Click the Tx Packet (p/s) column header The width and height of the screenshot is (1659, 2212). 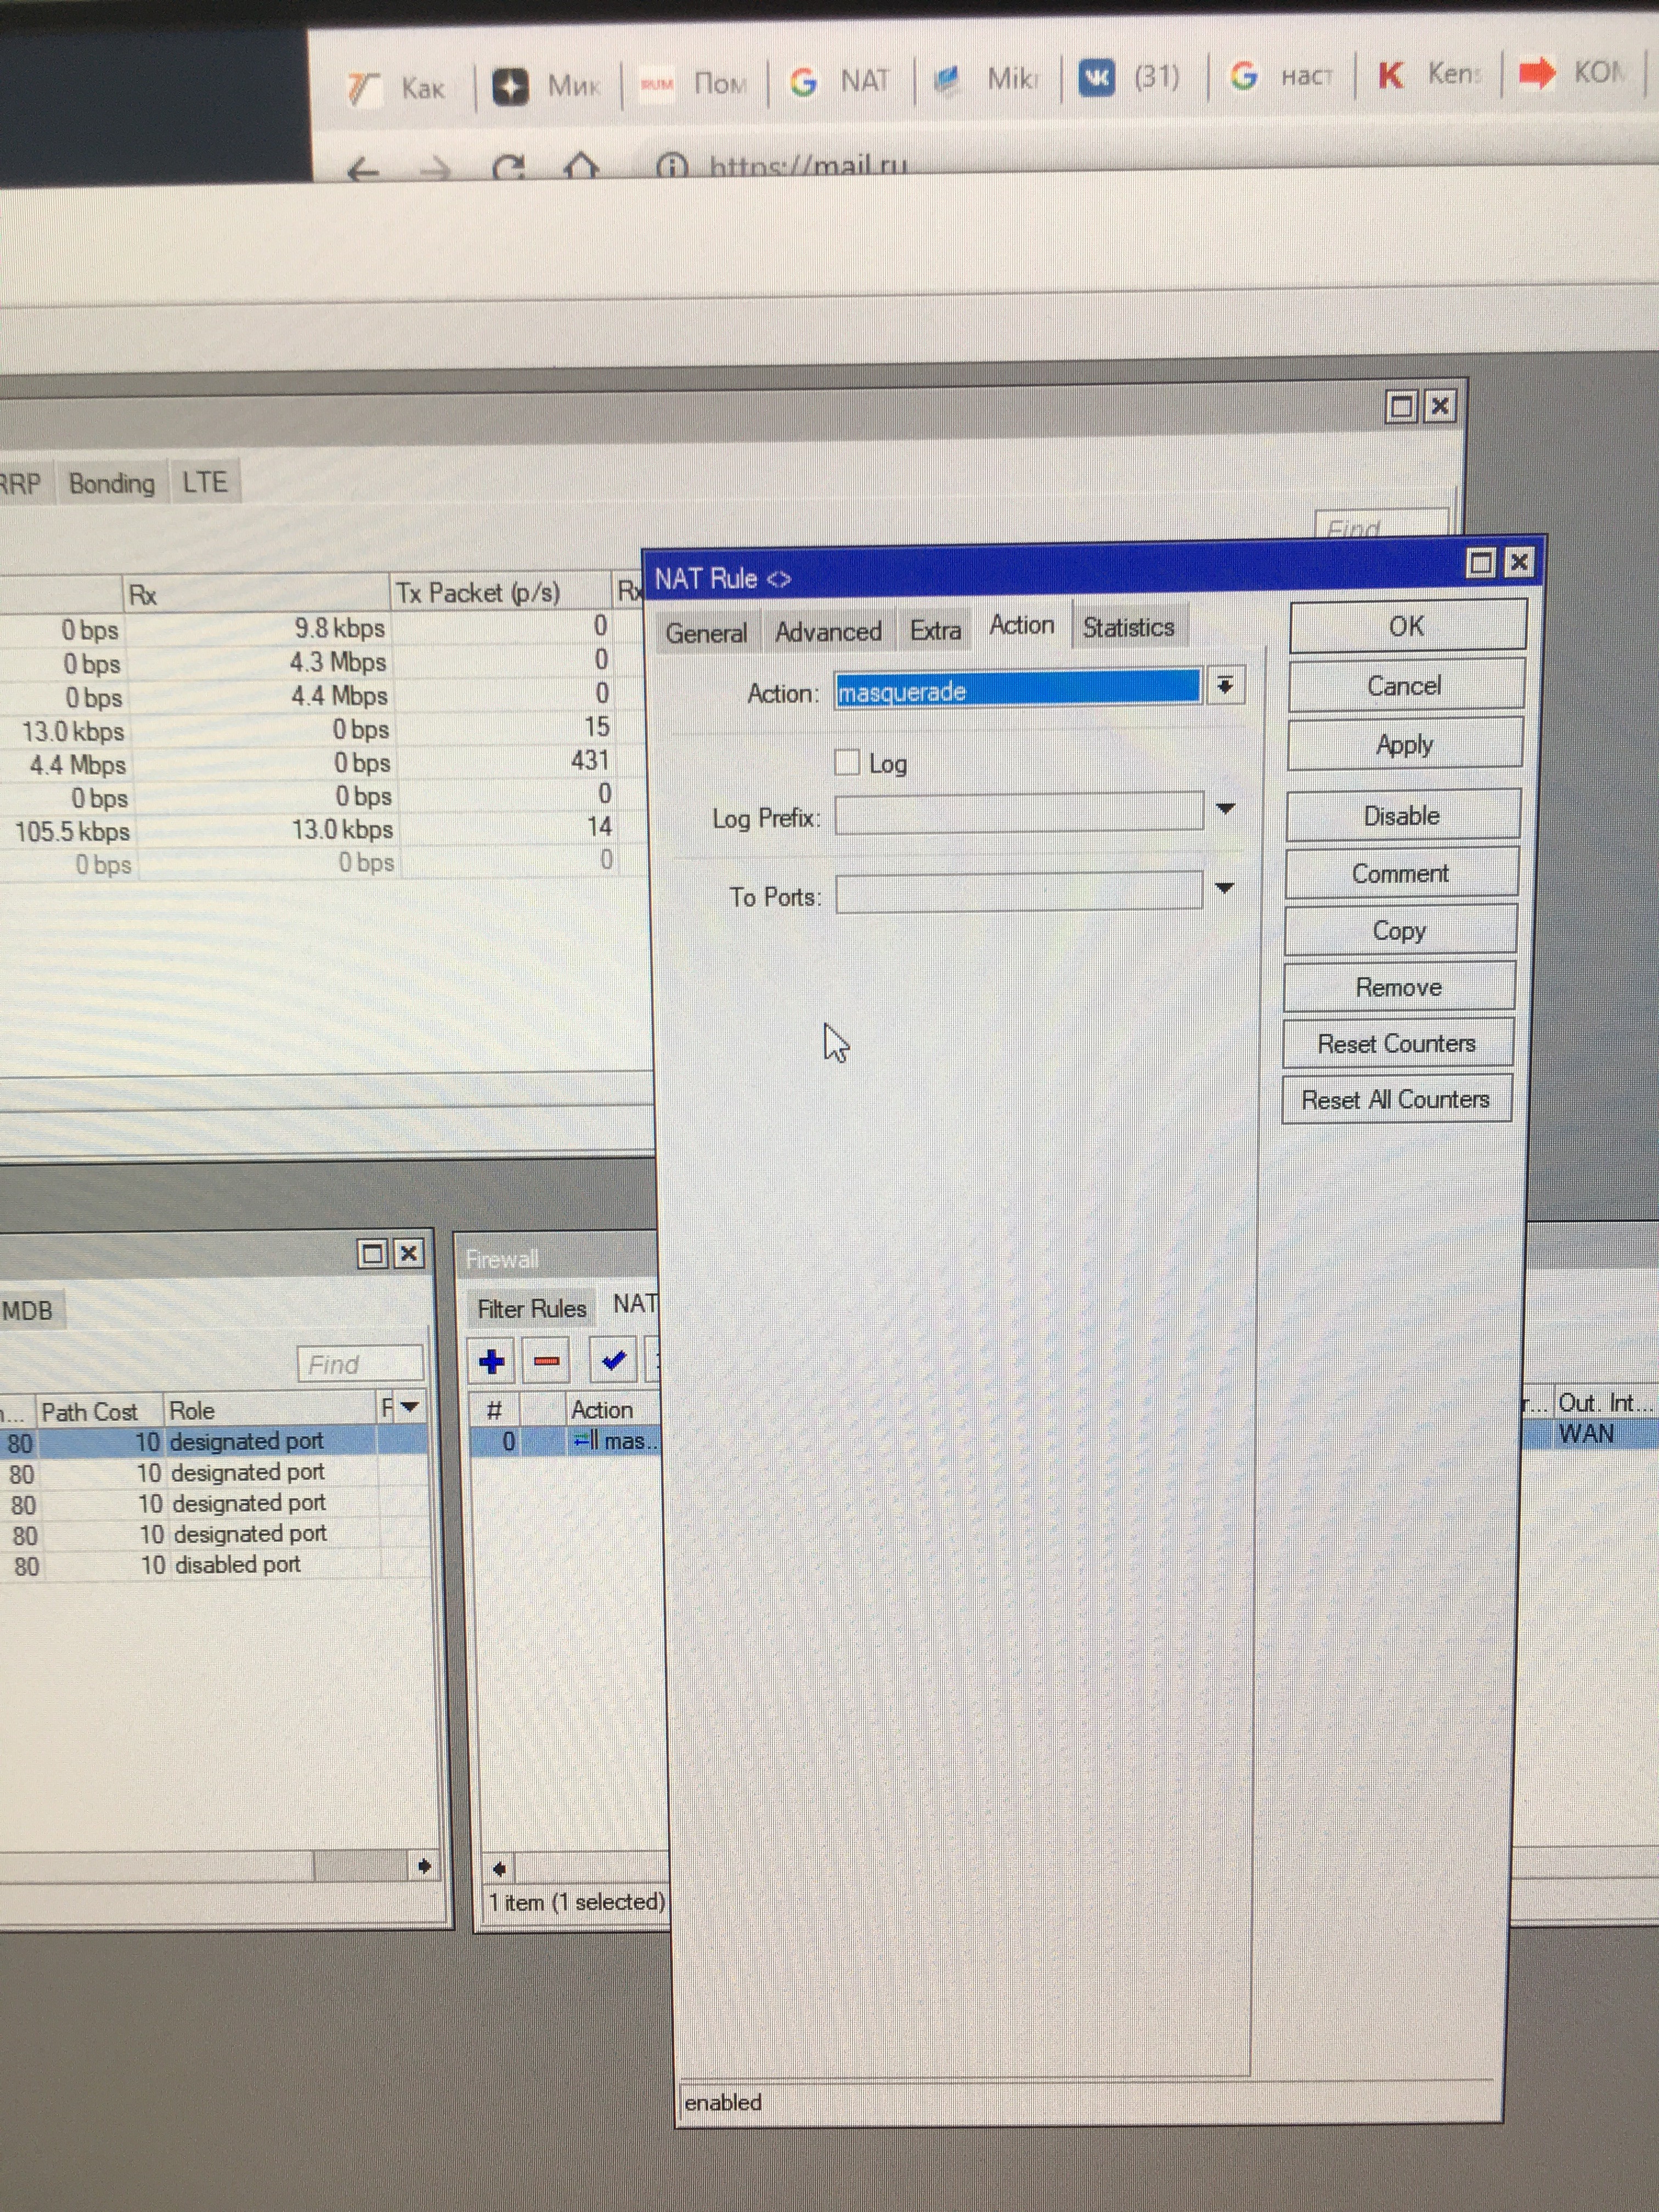[500, 592]
